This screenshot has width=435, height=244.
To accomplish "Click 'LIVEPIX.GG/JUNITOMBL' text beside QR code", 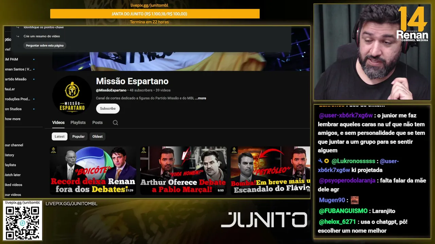I will (71, 204).
